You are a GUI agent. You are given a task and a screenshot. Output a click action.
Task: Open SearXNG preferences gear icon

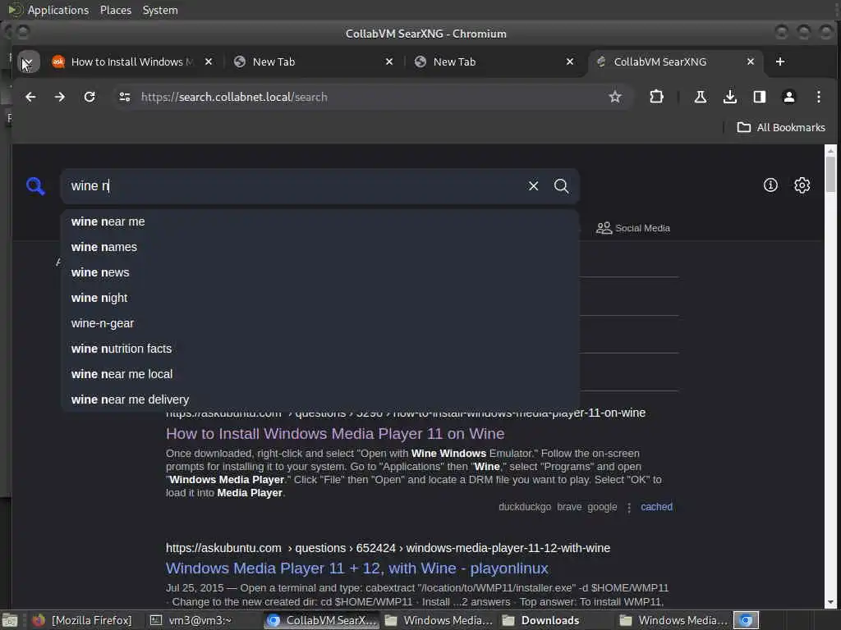[x=802, y=185]
